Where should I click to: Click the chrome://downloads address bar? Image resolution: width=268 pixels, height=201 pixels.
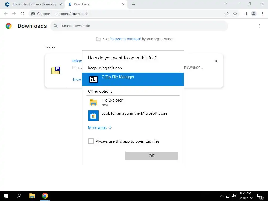coord(71,14)
